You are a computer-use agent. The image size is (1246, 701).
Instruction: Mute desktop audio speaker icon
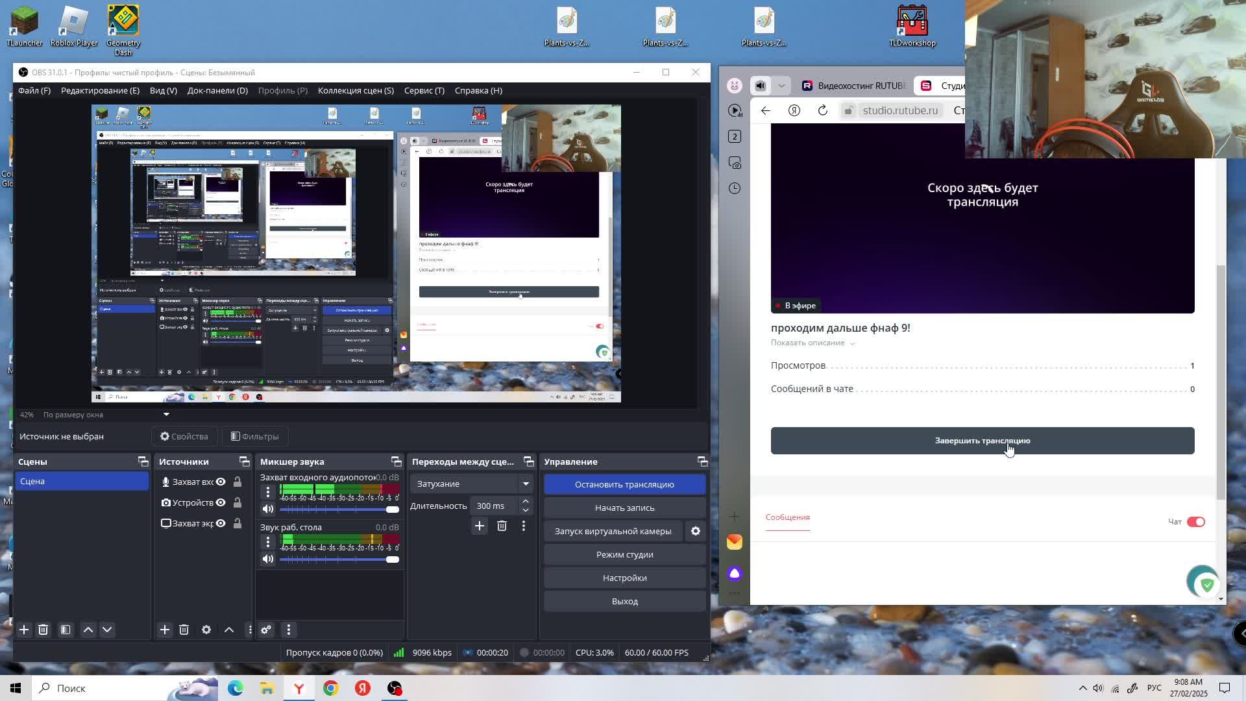(267, 559)
